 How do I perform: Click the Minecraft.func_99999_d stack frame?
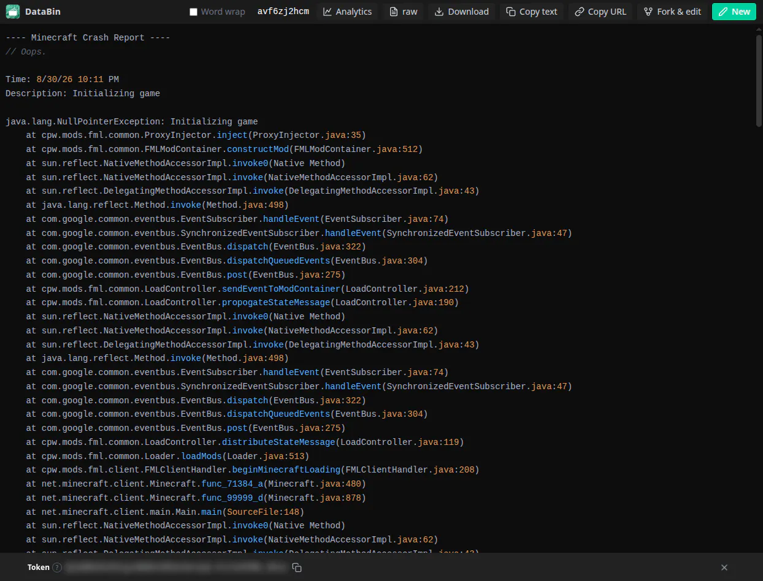tap(196, 498)
